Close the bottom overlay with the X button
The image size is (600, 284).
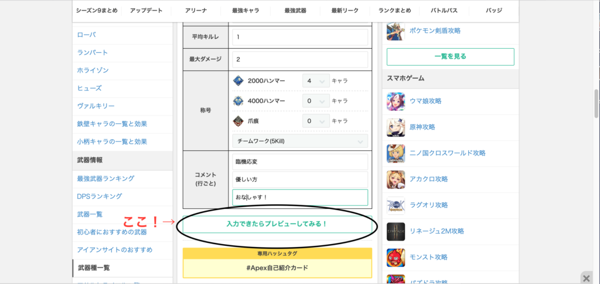585,277
